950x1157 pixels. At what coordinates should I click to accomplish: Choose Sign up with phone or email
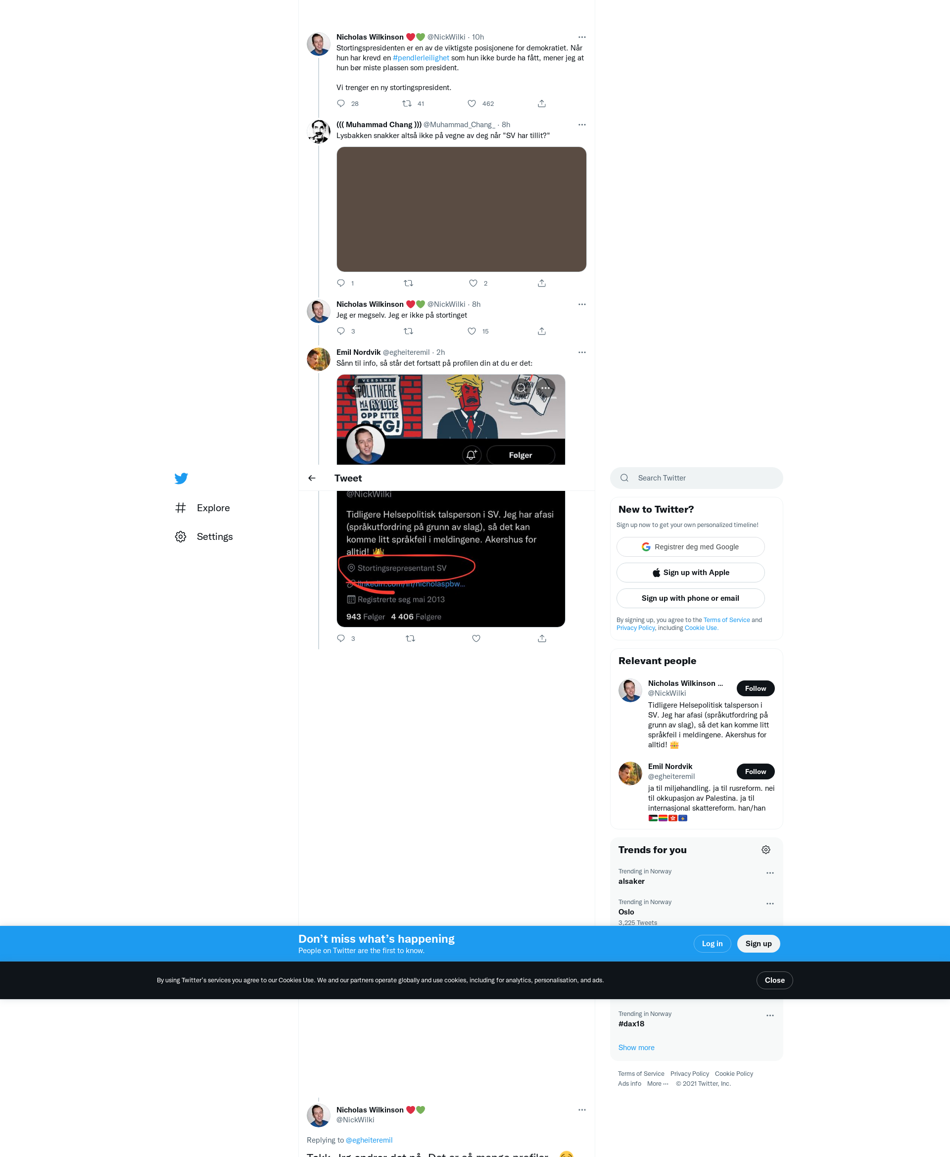click(x=690, y=598)
